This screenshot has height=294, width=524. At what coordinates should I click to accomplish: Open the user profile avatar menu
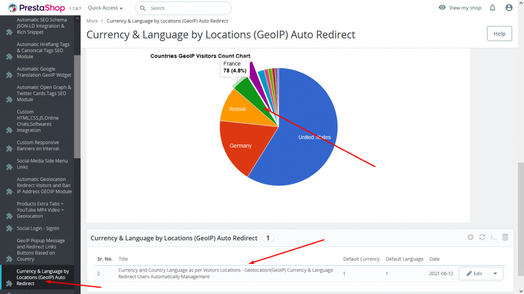[509, 8]
